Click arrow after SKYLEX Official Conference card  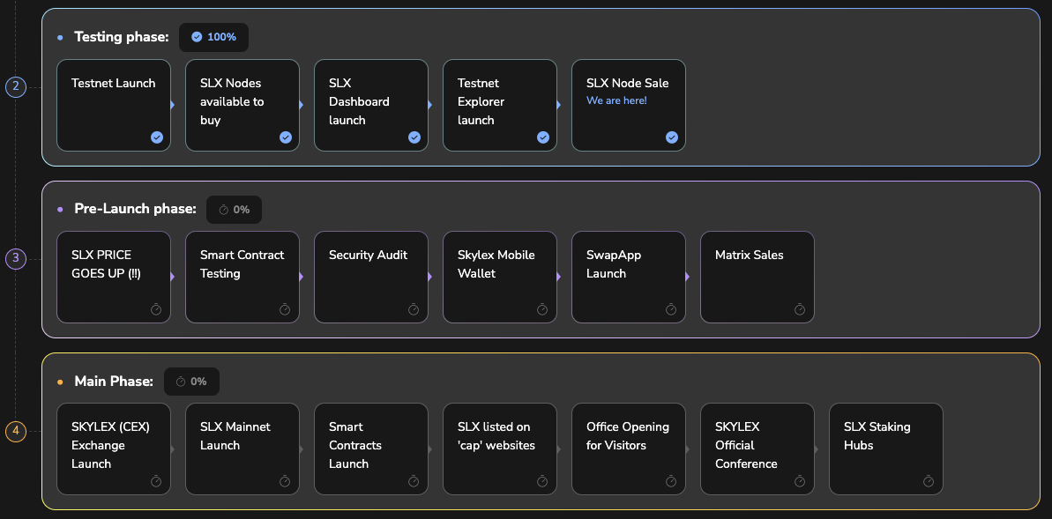click(x=817, y=449)
